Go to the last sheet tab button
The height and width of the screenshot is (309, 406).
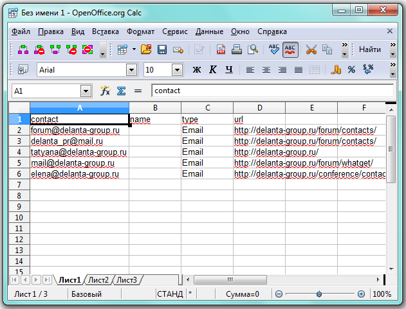click(x=47, y=280)
